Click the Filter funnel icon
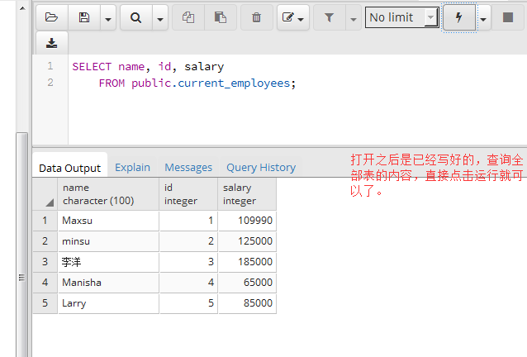Image resolution: width=527 pixels, height=357 pixels. tap(330, 17)
